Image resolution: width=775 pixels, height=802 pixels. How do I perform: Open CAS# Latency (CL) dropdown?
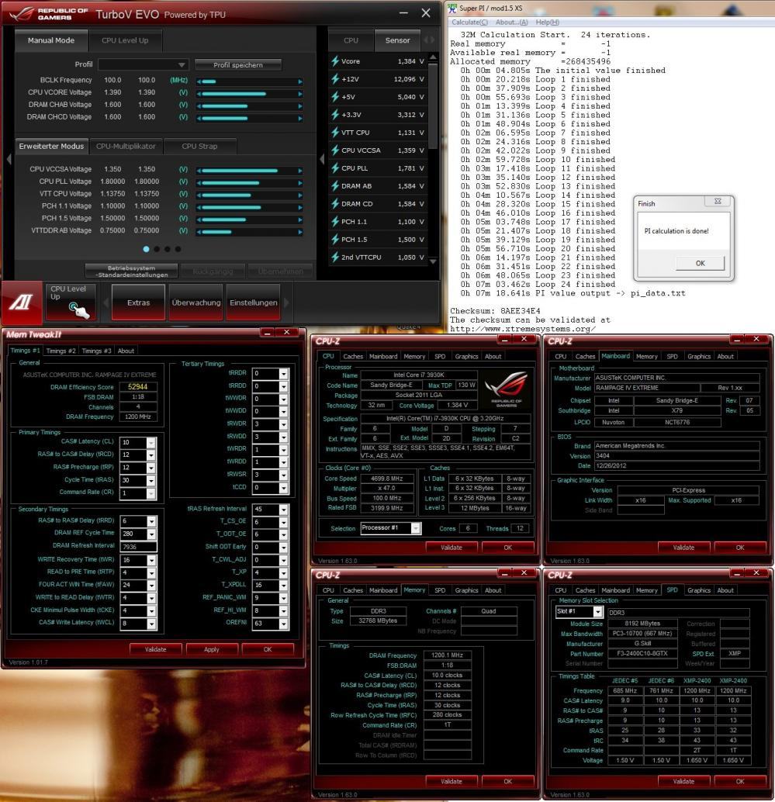151,442
